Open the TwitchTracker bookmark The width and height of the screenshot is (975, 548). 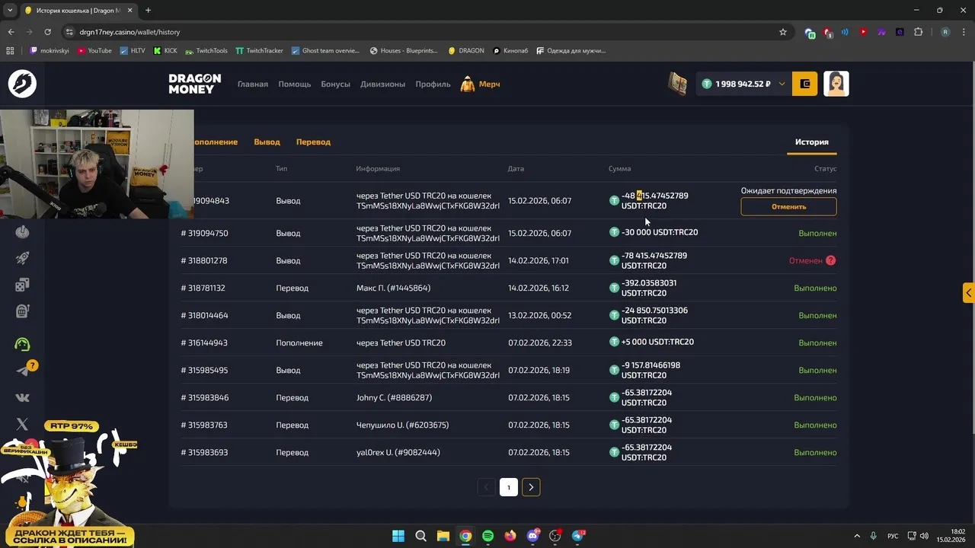pyautogui.click(x=260, y=51)
